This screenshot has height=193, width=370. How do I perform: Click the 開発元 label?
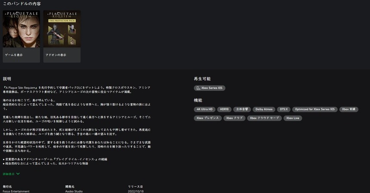click(70, 187)
